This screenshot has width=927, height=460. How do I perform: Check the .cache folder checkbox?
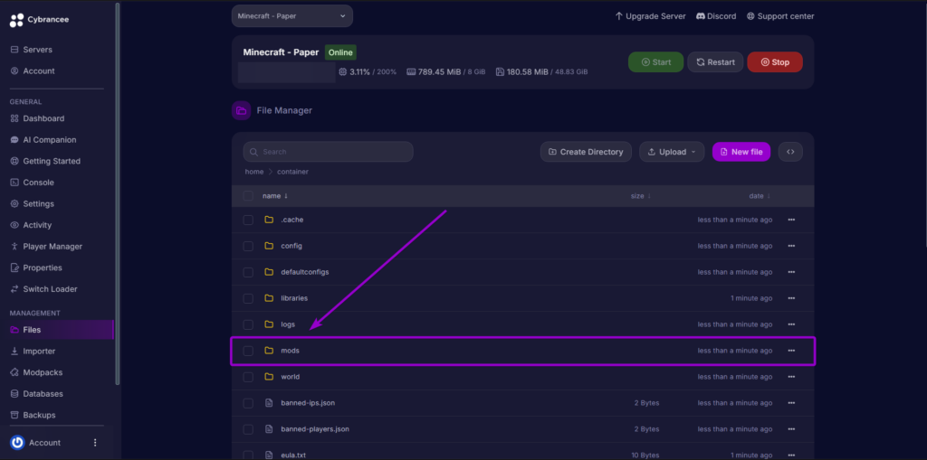(x=248, y=220)
